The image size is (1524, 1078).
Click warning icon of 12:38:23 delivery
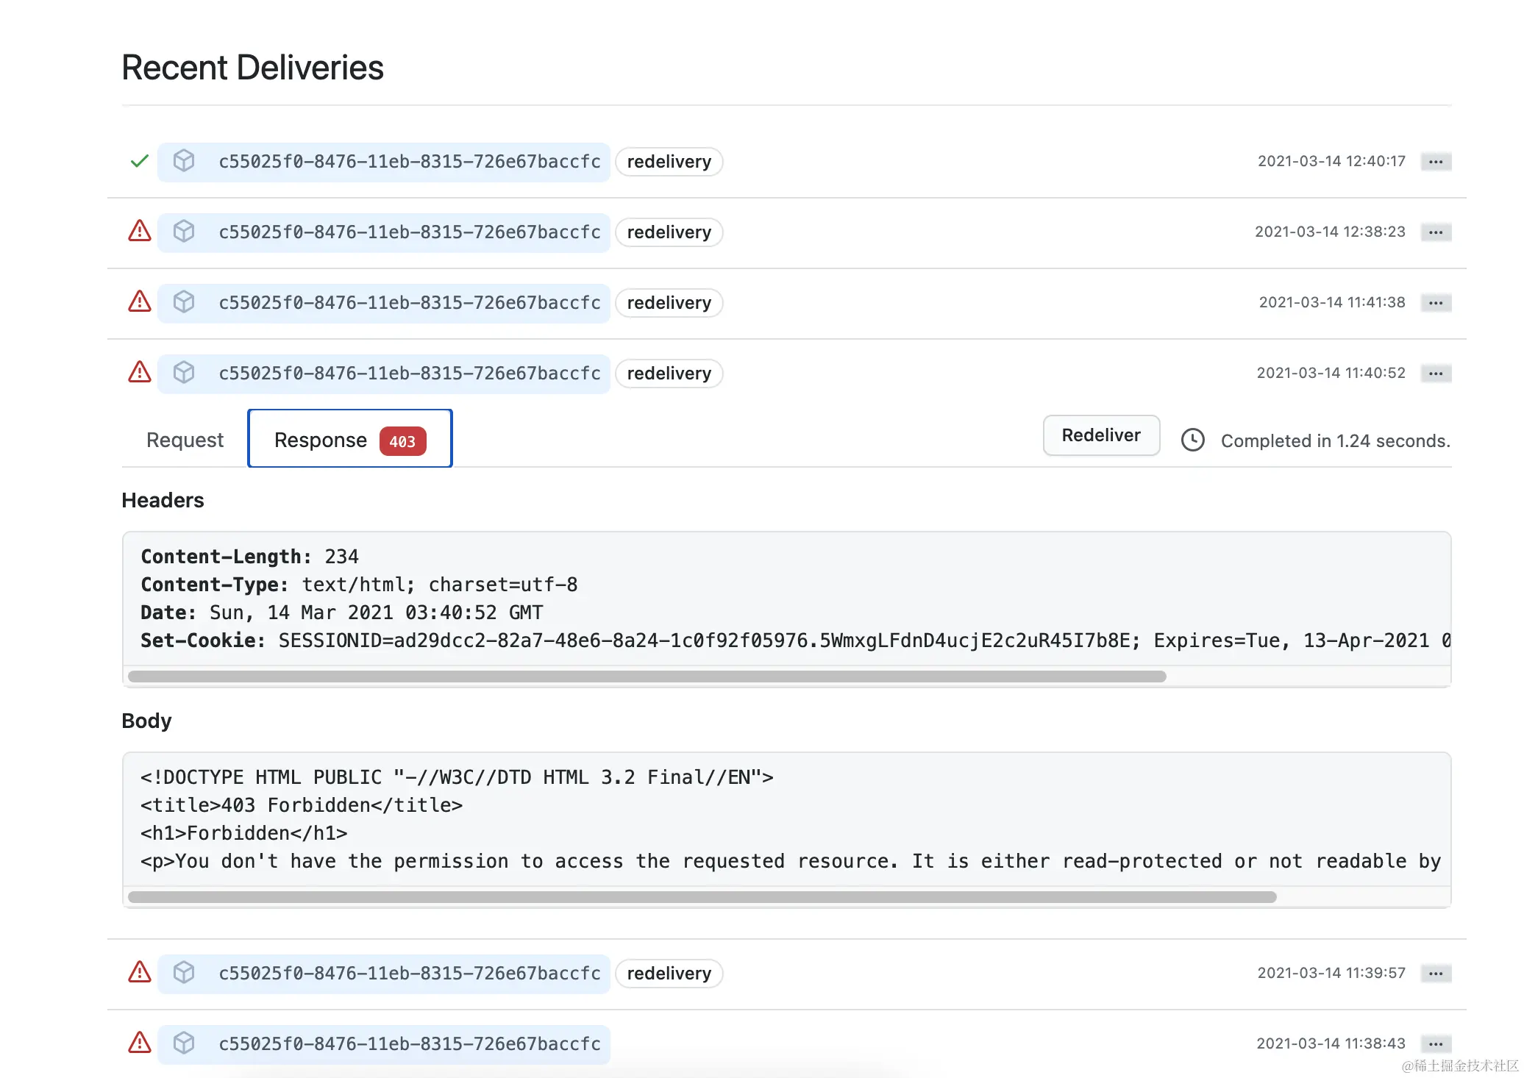click(139, 232)
